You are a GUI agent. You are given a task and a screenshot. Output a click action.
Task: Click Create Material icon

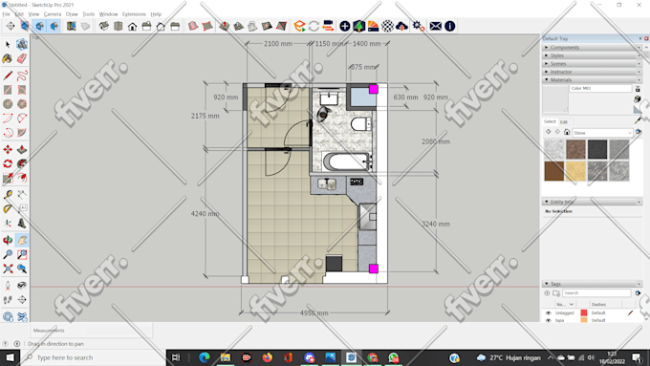click(638, 99)
